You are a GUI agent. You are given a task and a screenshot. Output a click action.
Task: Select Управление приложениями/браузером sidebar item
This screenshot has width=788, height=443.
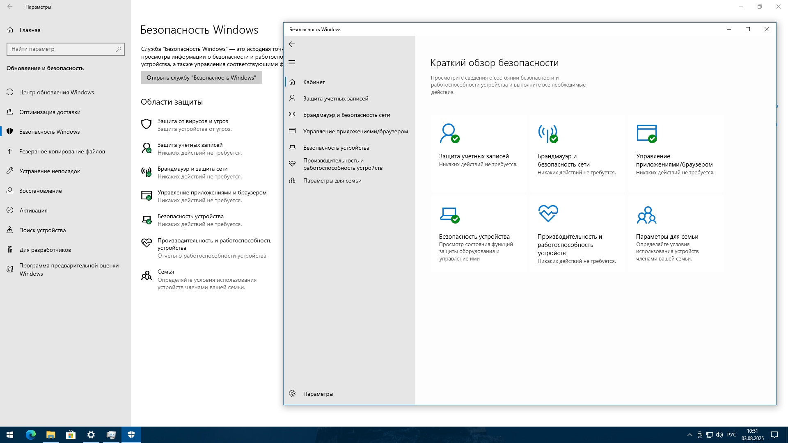click(349, 131)
